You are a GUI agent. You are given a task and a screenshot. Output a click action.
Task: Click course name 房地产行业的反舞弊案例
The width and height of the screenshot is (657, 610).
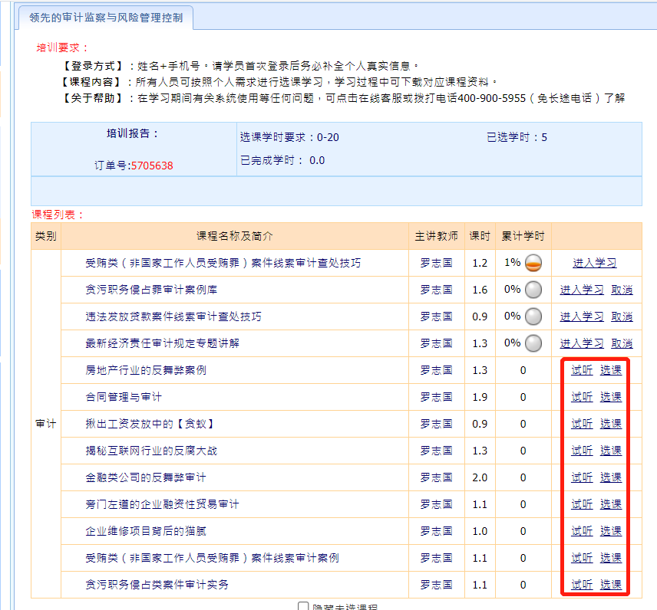[146, 370]
